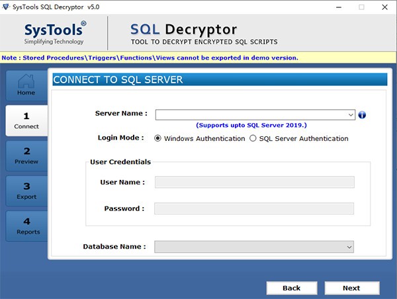Click the SysTools logo in header
This screenshot has width=397, height=299.
coord(54,32)
